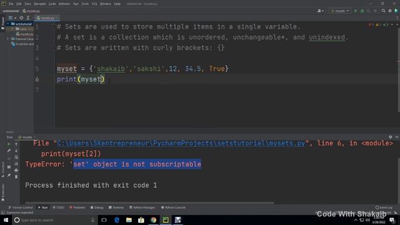Clear console output with trash icon
This screenshot has width=400, height=225.
pyautogui.click(x=16, y=176)
